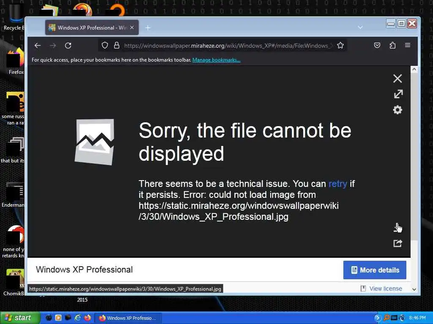Launch Firefox from the Quick Launch bar
This screenshot has height=324, width=433.
point(88,318)
